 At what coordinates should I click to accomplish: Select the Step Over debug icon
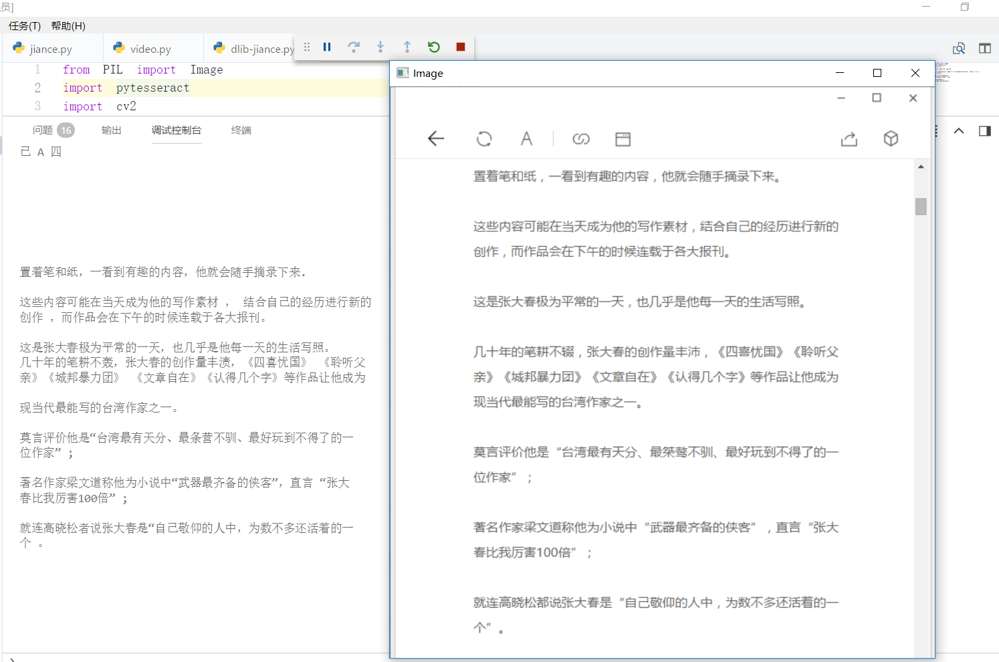(x=354, y=47)
